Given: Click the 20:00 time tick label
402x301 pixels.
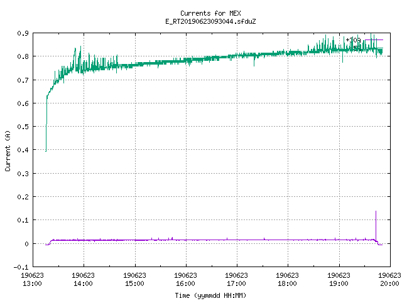Looking at the screenshot, I should (389, 283).
